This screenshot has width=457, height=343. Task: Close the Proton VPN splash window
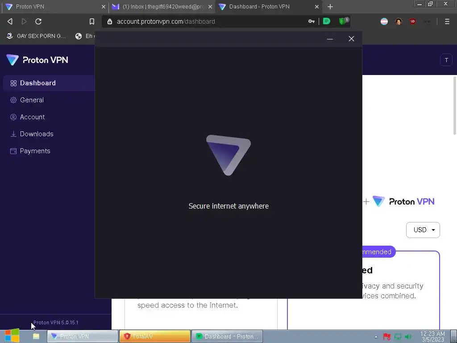[x=352, y=39]
